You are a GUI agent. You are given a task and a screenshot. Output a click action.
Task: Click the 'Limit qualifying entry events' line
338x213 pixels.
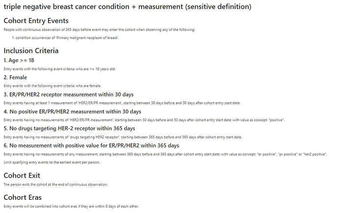coord(52,163)
